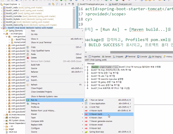
Task: Click the Paste clipboard icon
Action: click(x=28, y=54)
